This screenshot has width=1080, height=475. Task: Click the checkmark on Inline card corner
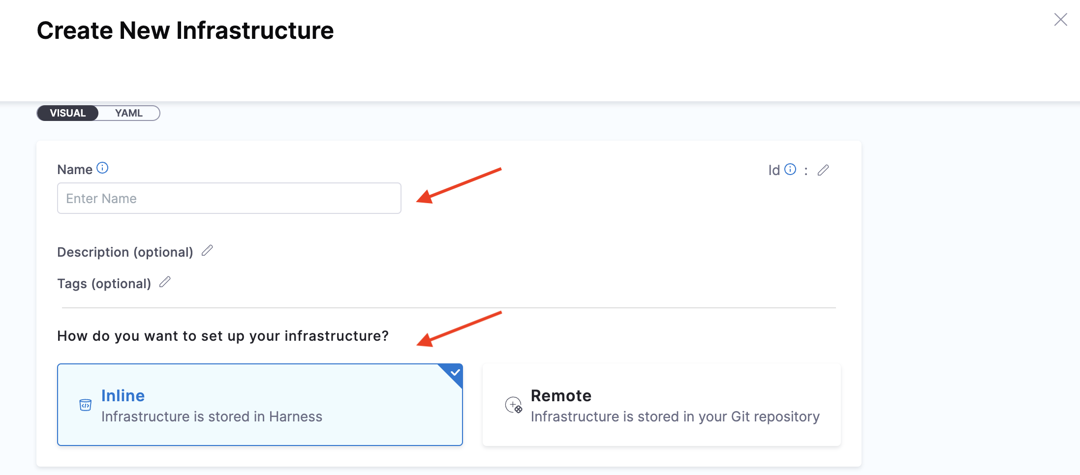(455, 372)
